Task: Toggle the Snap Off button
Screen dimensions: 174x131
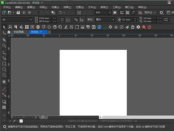Action: coord(140,12)
